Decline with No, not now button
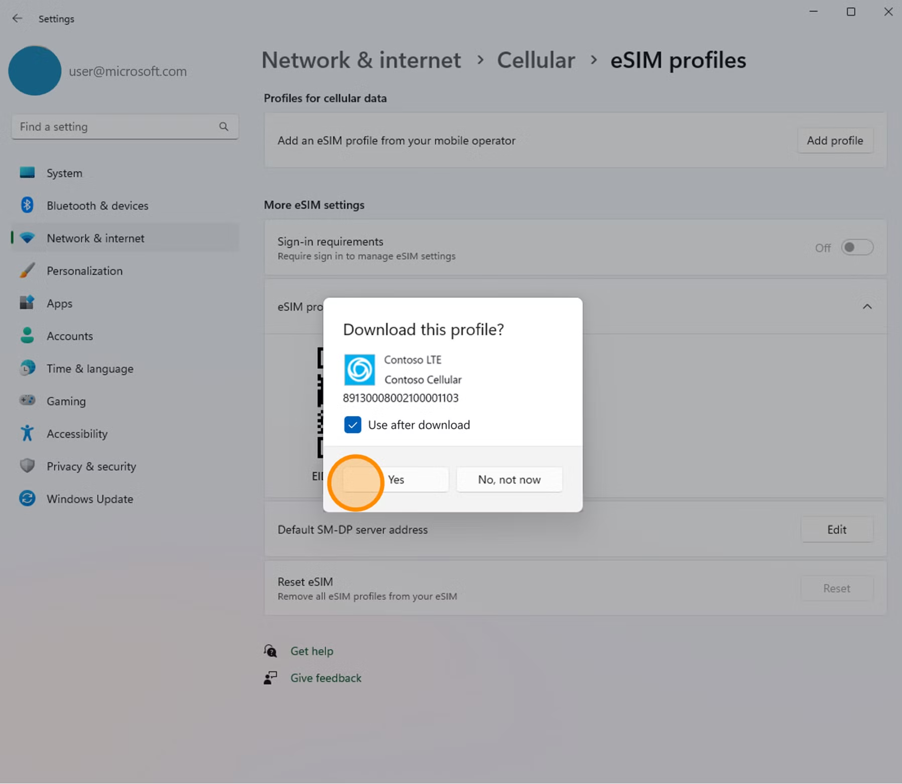Screen dimensions: 902x784 [x=509, y=480]
